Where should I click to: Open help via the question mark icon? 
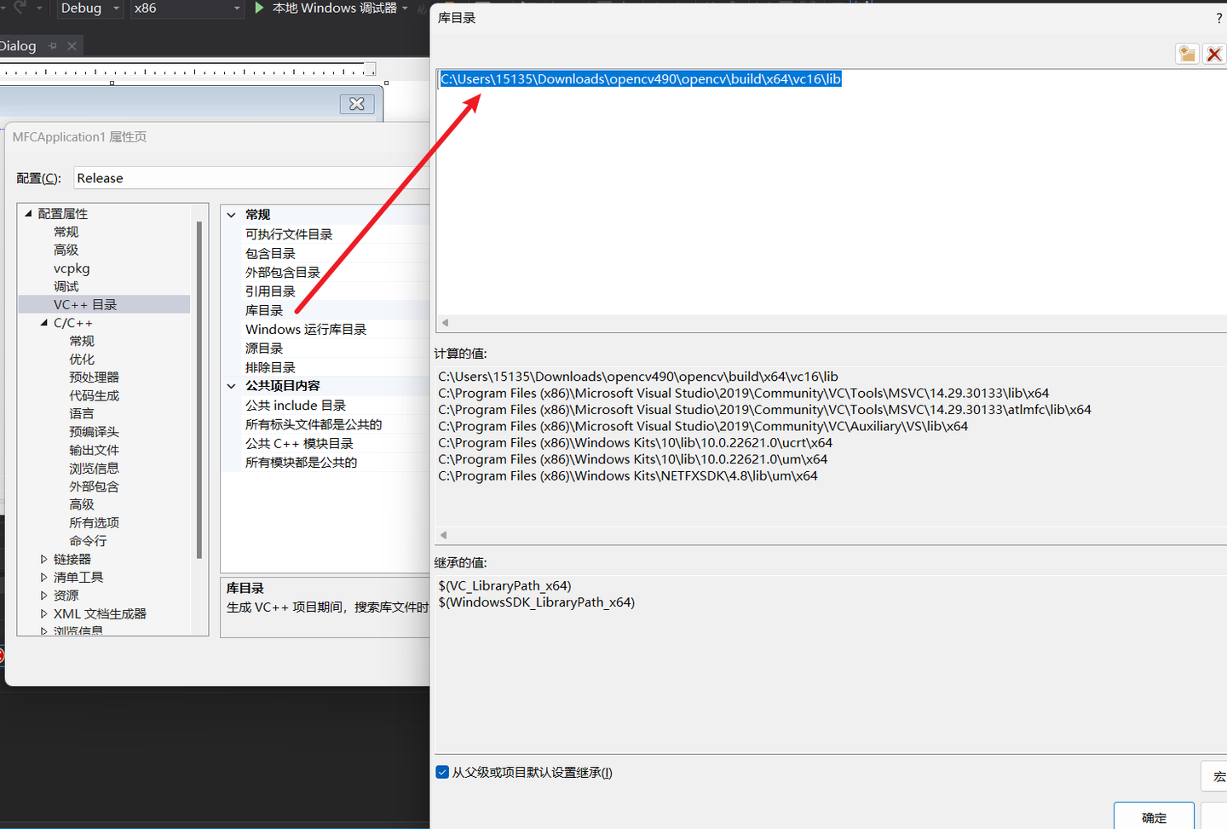[1218, 17]
